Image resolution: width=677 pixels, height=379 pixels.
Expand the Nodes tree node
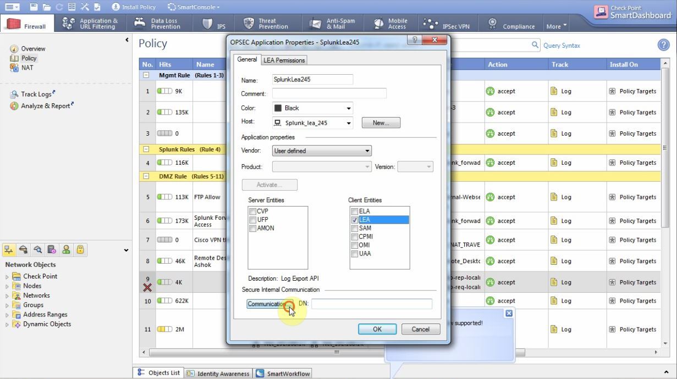click(7, 286)
